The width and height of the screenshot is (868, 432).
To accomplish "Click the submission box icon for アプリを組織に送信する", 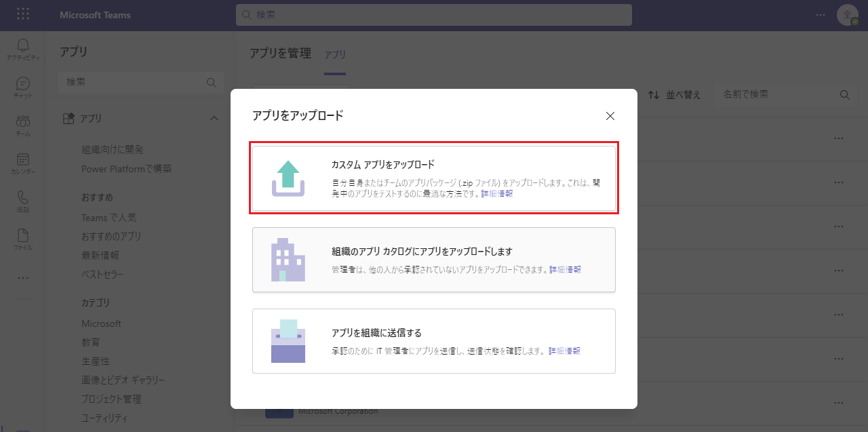I will [289, 341].
